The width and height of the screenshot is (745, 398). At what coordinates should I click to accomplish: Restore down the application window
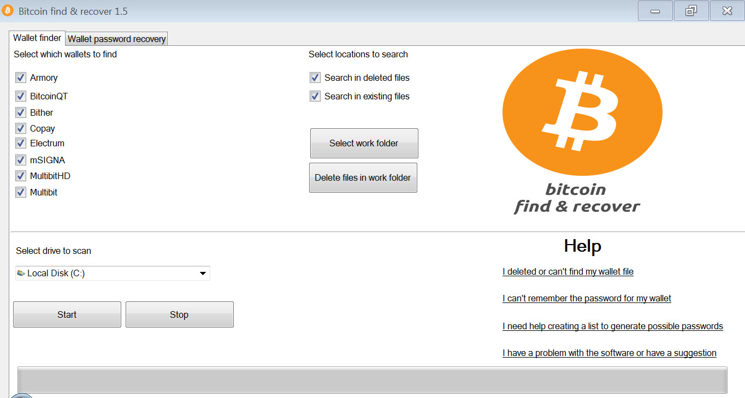coord(691,11)
